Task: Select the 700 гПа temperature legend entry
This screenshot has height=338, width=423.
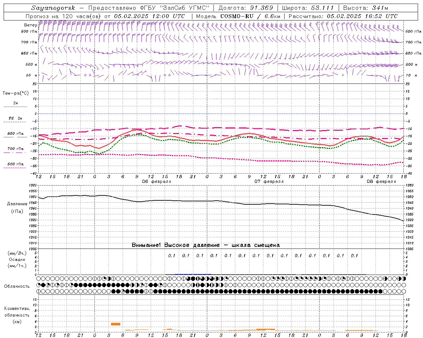Action: pyautogui.click(x=16, y=149)
